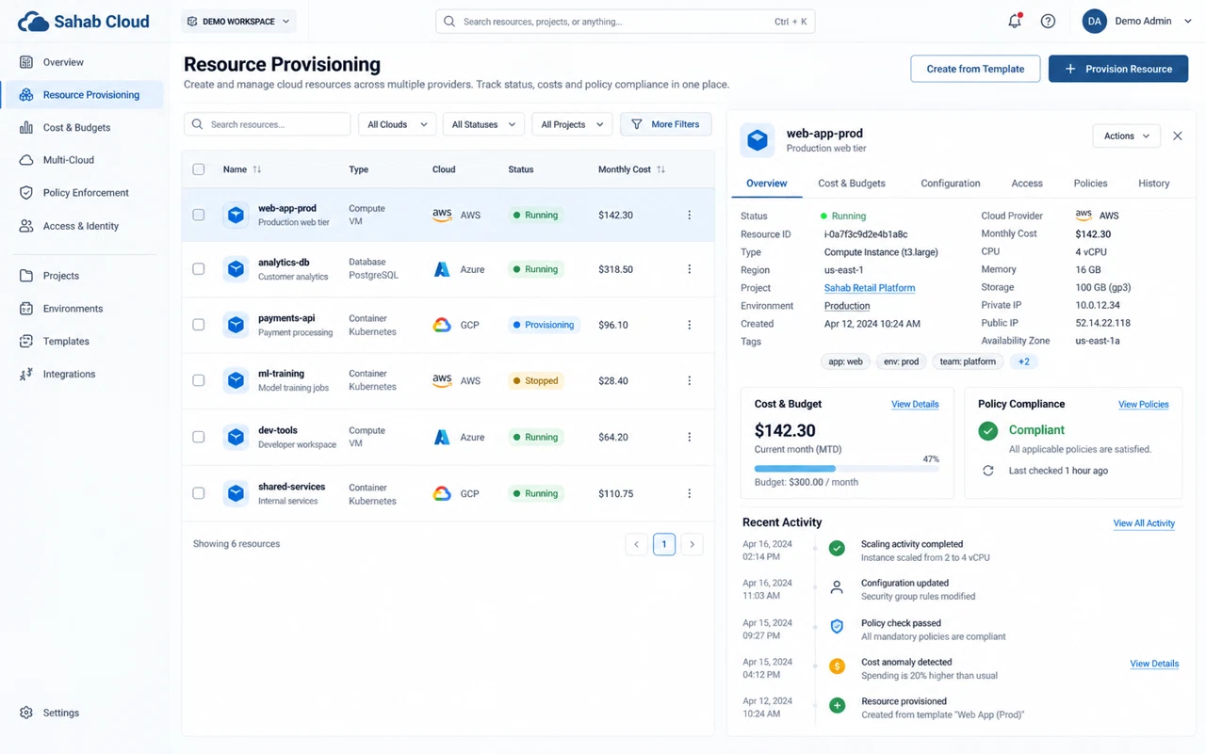This screenshot has width=1206, height=754.
Task: Sort resources by Name column arrows
Action: click(x=257, y=169)
